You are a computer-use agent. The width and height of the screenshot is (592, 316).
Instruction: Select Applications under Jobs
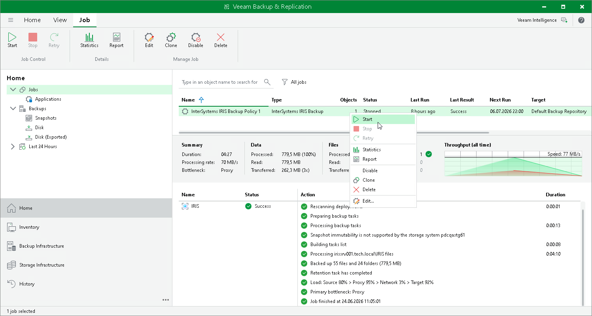pos(48,99)
